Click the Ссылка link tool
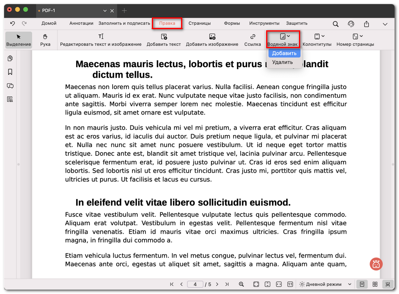Screen dimensions: 399x294 [252, 40]
